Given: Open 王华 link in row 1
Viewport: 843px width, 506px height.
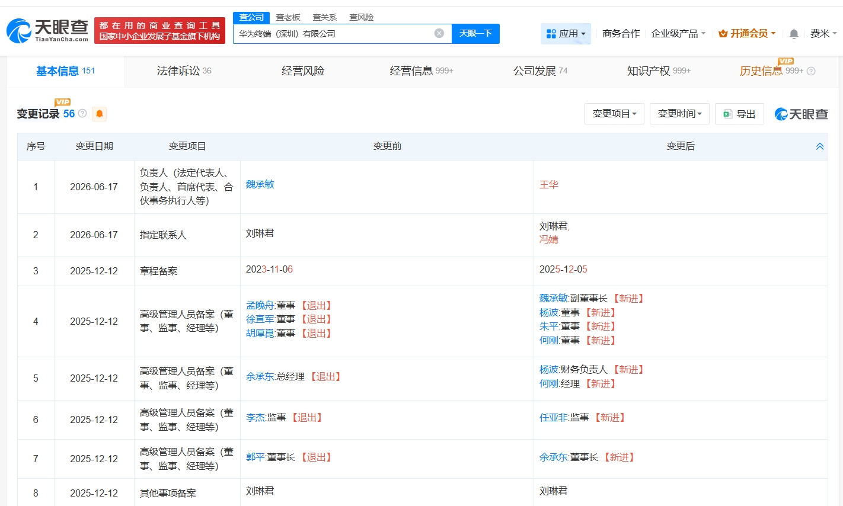Looking at the screenshot, I should (x=549, y=185).
